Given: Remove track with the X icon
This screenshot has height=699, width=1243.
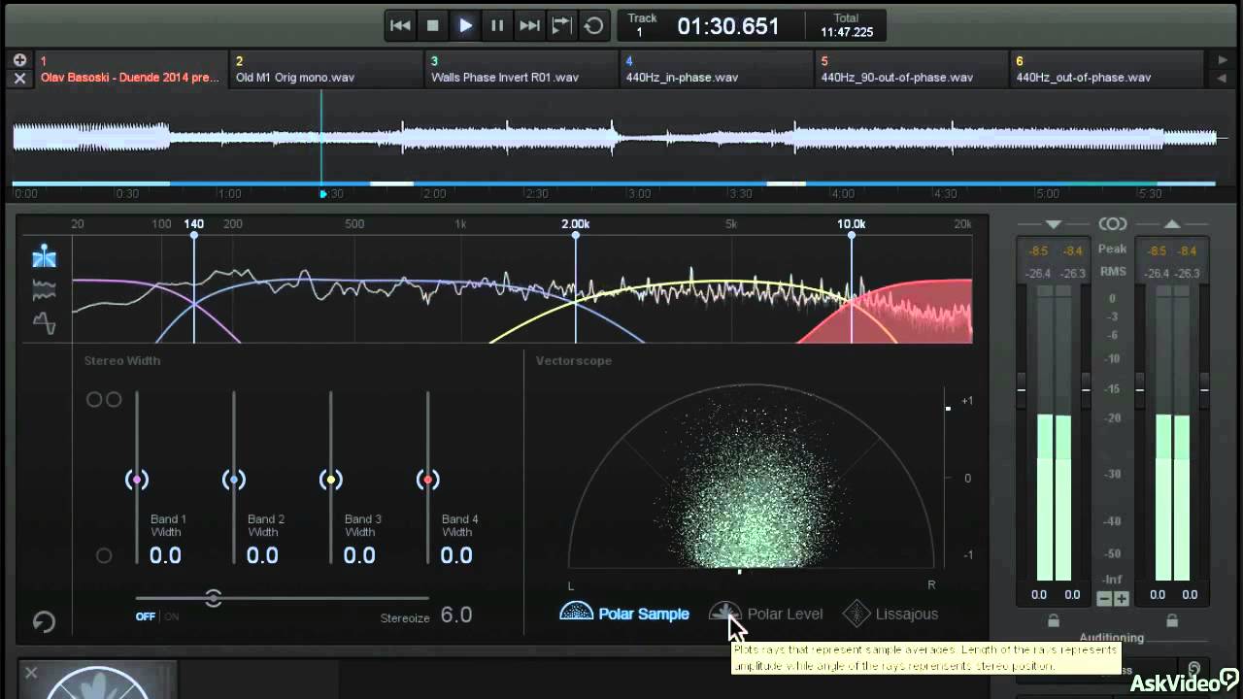Looking at the screenshot, I should [19, 78].
